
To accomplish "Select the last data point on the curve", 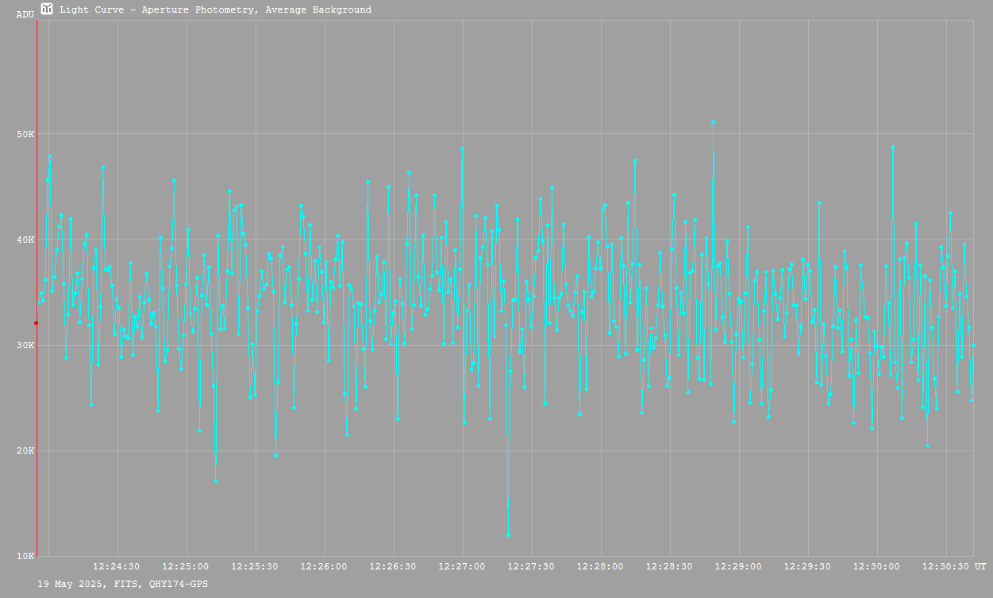I will pos(973,346).
